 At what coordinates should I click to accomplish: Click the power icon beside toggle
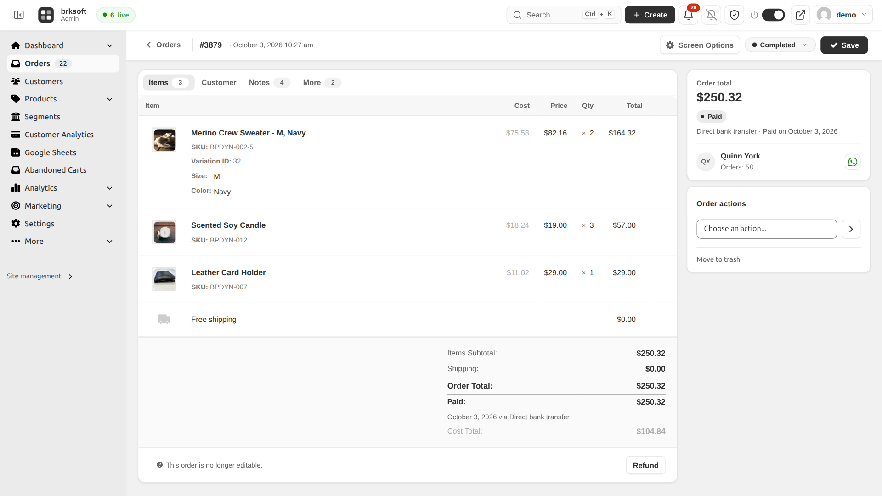754,15
